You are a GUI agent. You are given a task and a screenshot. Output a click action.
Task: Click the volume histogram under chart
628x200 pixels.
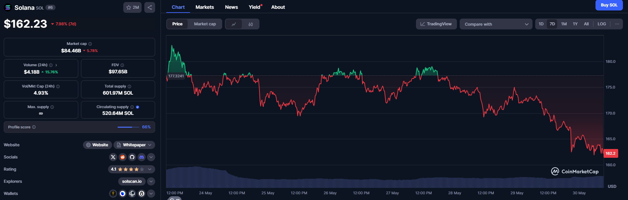385,177
